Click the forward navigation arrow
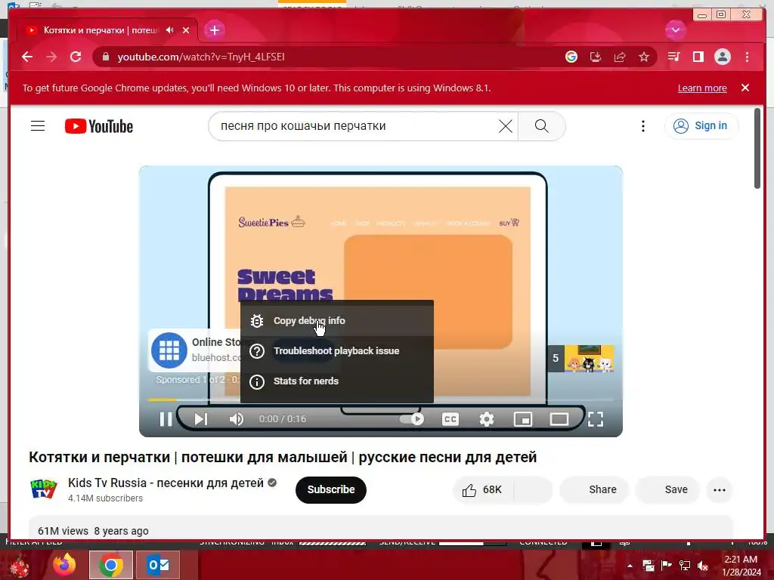 (51, 57)
